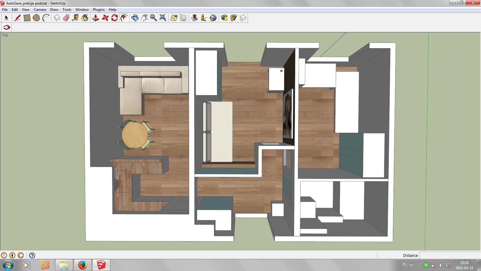Click the red eye plugin toolbar button
Image resolution: width=481 pixels, height=271 pixels.
7,27
